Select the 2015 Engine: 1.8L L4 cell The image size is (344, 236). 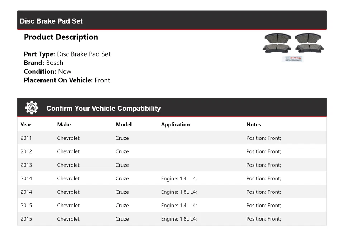pyautogui.click(x=179, y=219)
